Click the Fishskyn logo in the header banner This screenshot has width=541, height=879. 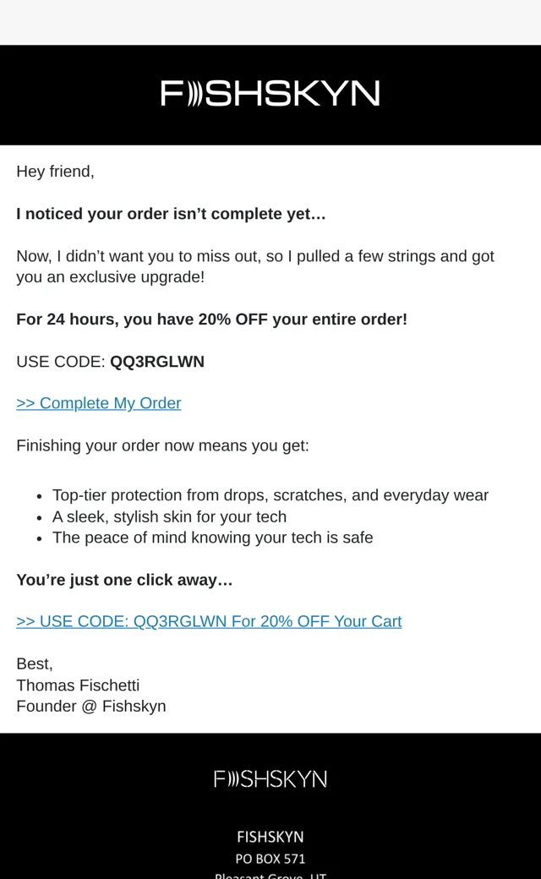pyautogui.click(x=270, y=93)
